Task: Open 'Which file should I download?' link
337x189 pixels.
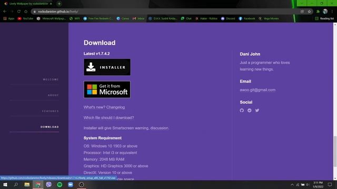Action: tap(109, 118)
